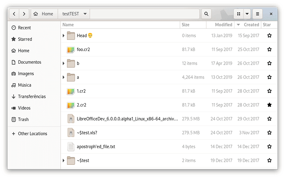Image resolution: width=285 pixels, height=178 pixels.
Task: Expand folder b disclosure triangle
Action: coord(63,63)
